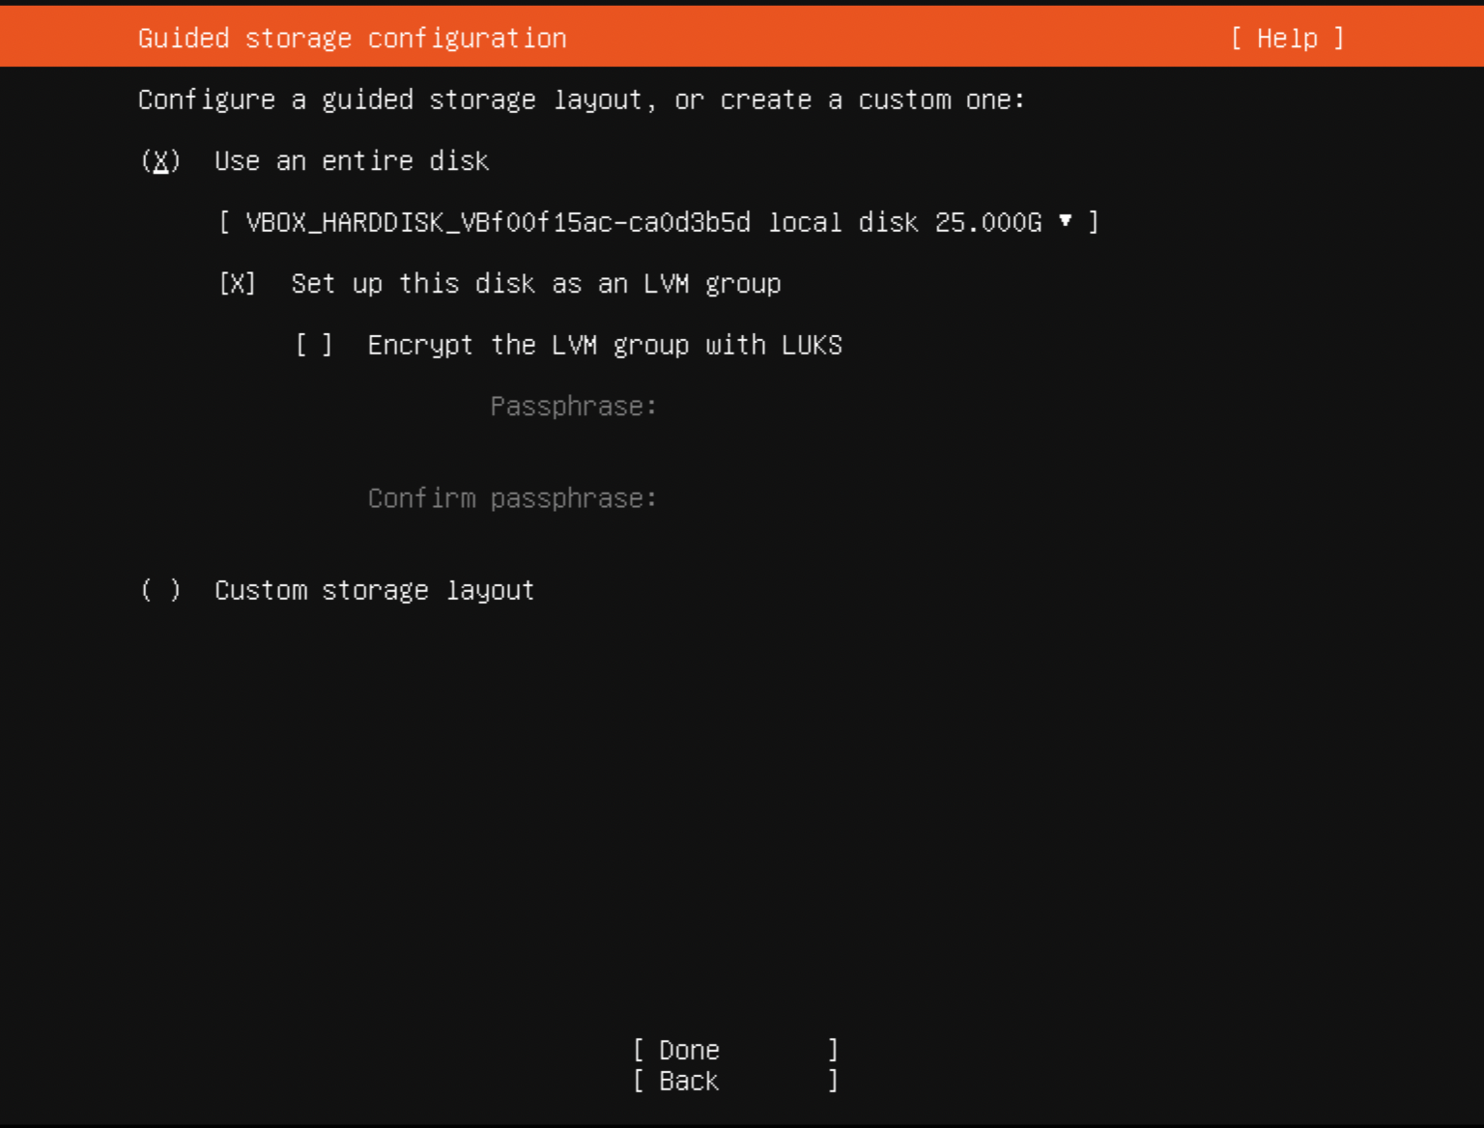Open the VBOX_HARDDISK disk selection dropdown
This screenshot has height=1128, width=1484.
pos(659,223)
